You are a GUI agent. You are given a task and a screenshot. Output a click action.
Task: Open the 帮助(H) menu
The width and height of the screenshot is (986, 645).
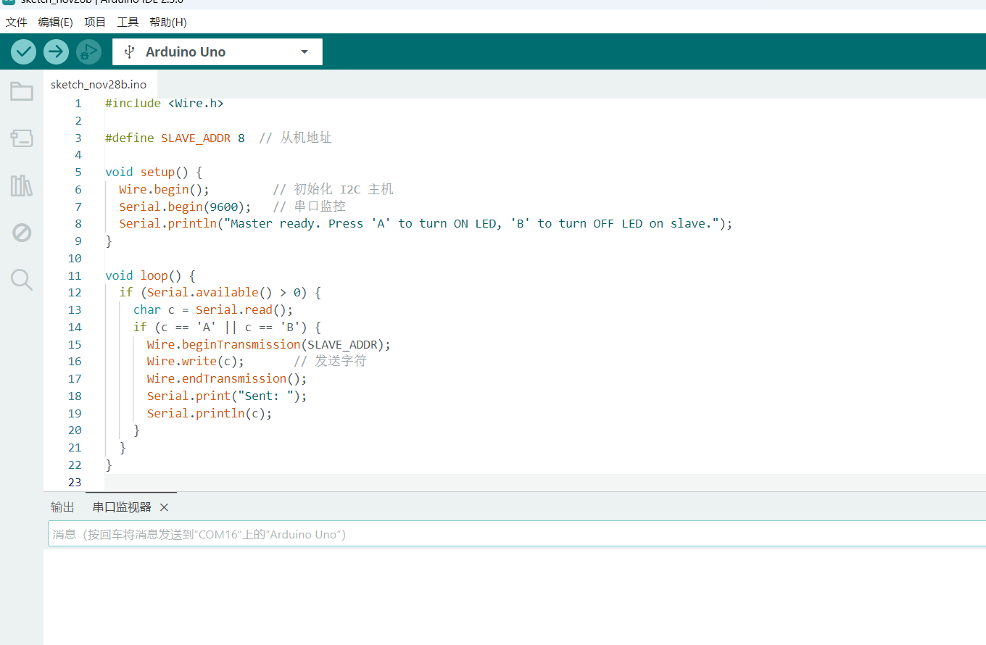tap(168, 22)
